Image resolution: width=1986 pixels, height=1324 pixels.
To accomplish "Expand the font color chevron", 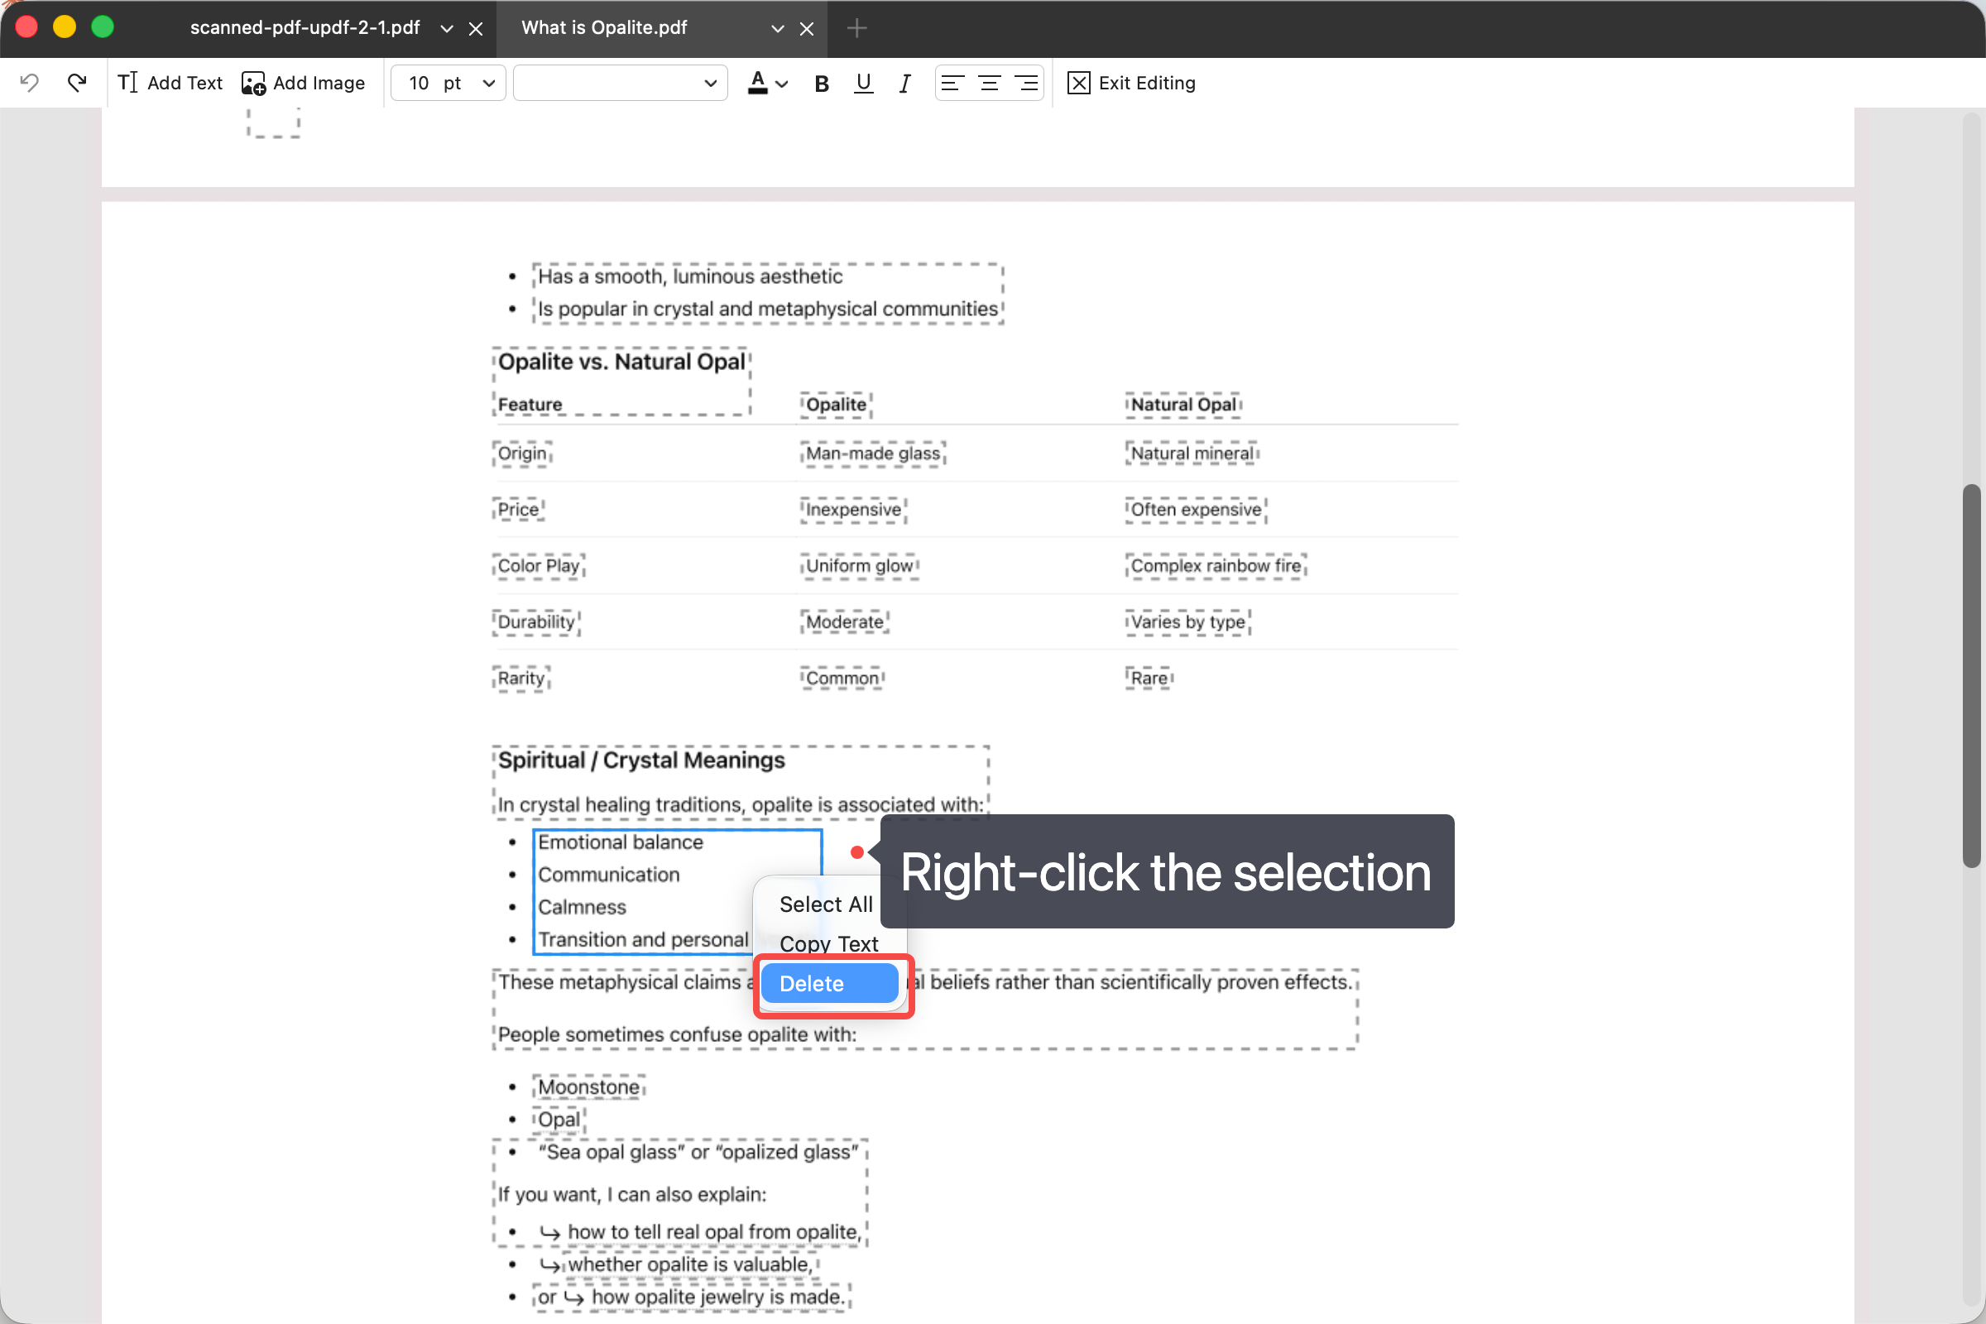I will click(x=782, y=84).
